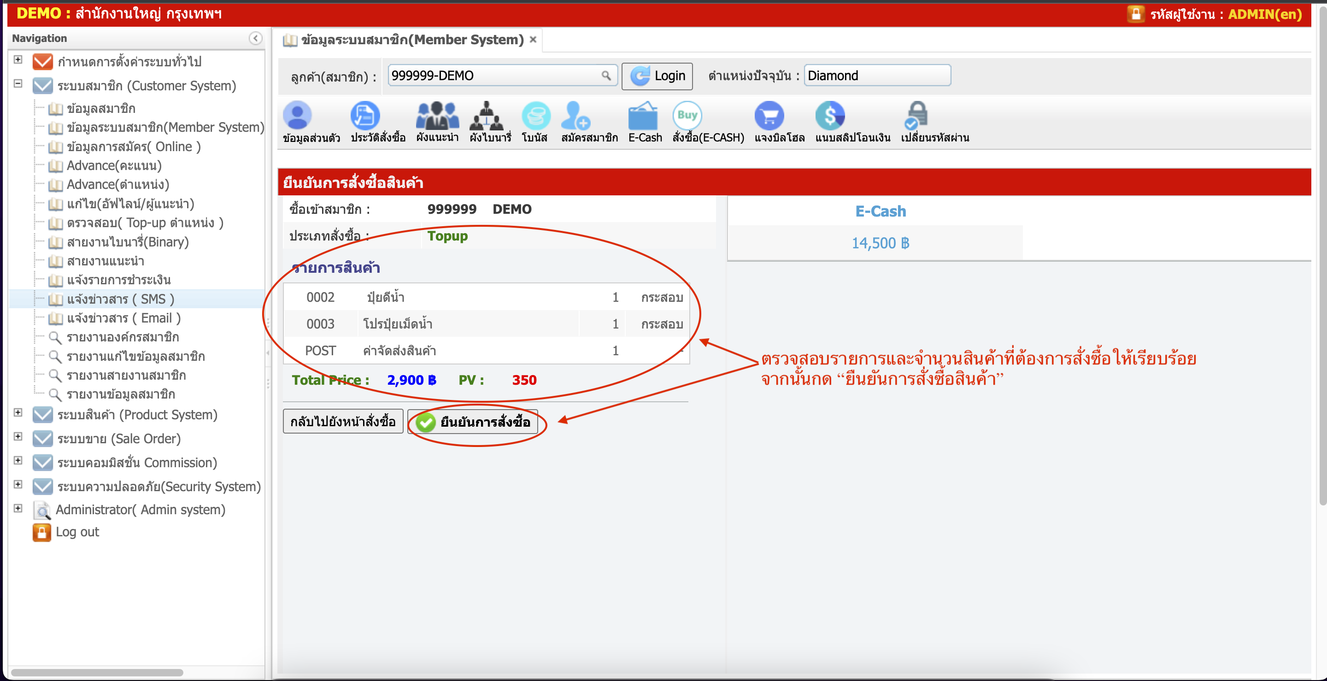Expand the ระบบขาย (Sale Order) node
This screenshot has width=1327, height=681.
(18, 436)
